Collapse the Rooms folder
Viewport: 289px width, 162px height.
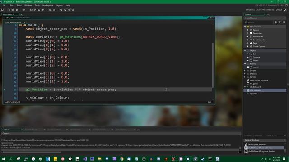click(x=245, y=64)
